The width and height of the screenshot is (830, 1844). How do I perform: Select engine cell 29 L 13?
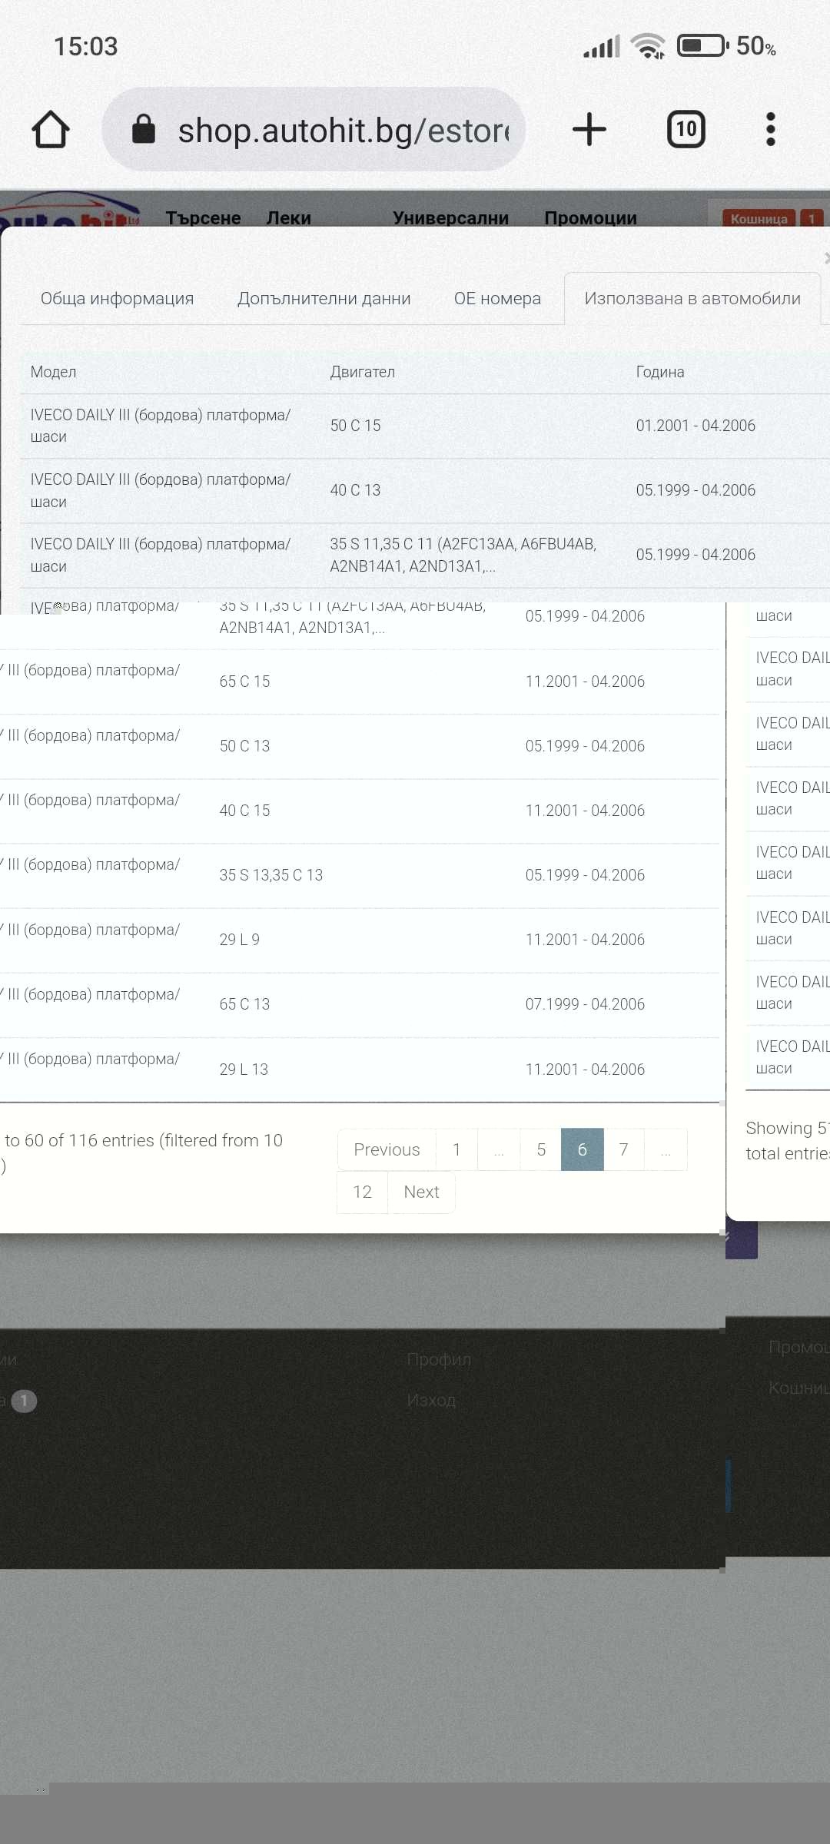click(244, 1070)
